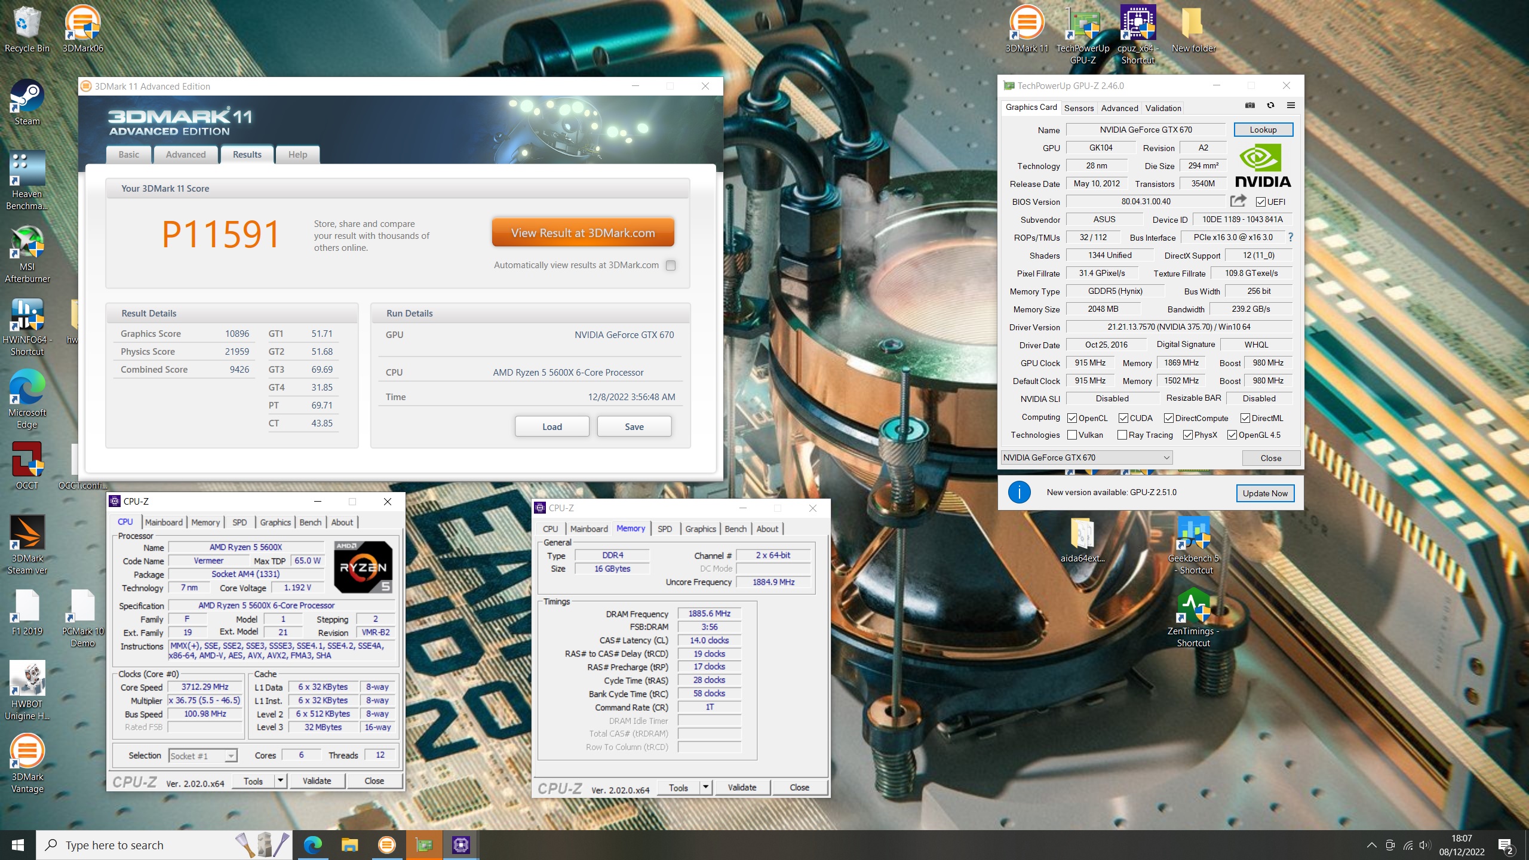Open HWiNFO64 shortcut icon
The width and height of the screenshot is (1529, 860).
27,327
